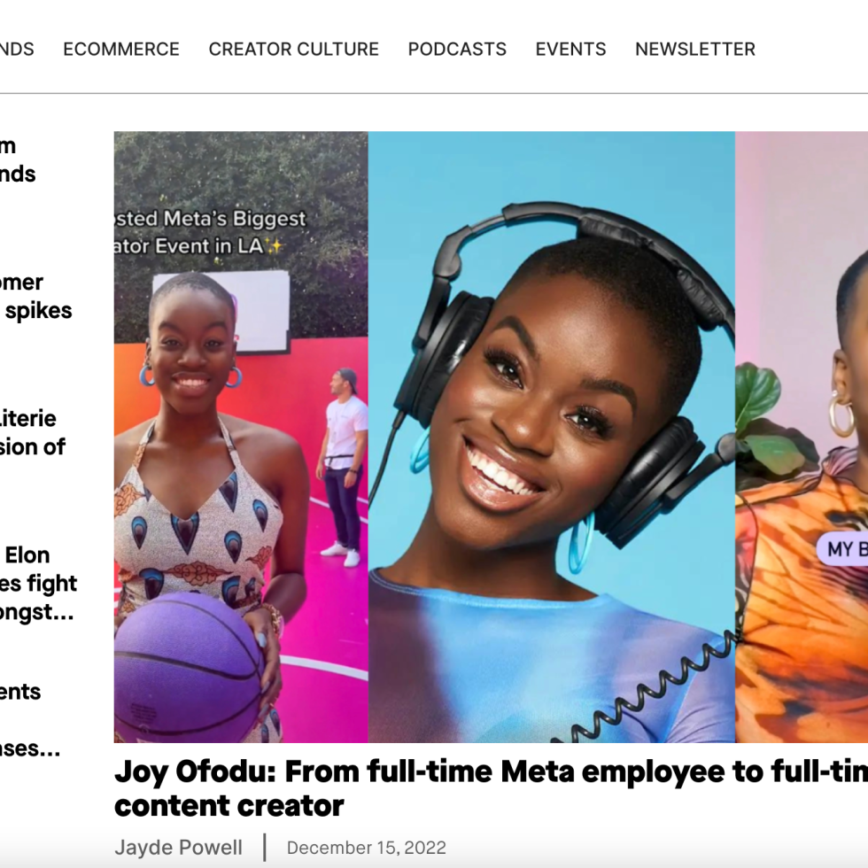This screenshot has height=868, width=868.
Task: Click the "Meta's Biggest" caption overlay
Action: pos(211,232)
